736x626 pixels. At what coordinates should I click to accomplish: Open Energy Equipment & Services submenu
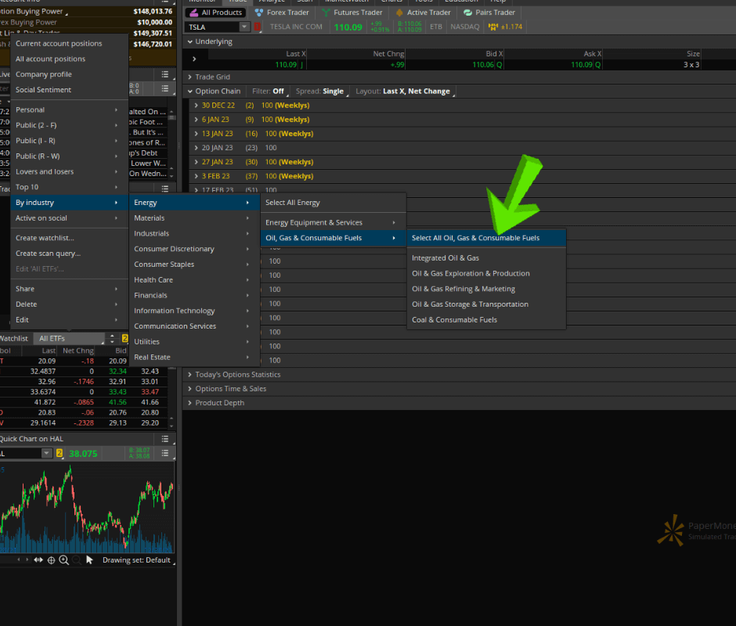(334, 222)
